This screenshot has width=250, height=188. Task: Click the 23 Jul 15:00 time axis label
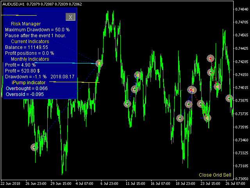pos(210,184)
